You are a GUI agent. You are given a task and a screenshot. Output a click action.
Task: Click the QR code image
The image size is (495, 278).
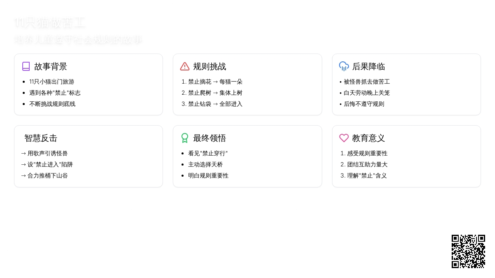click(468, 251)
